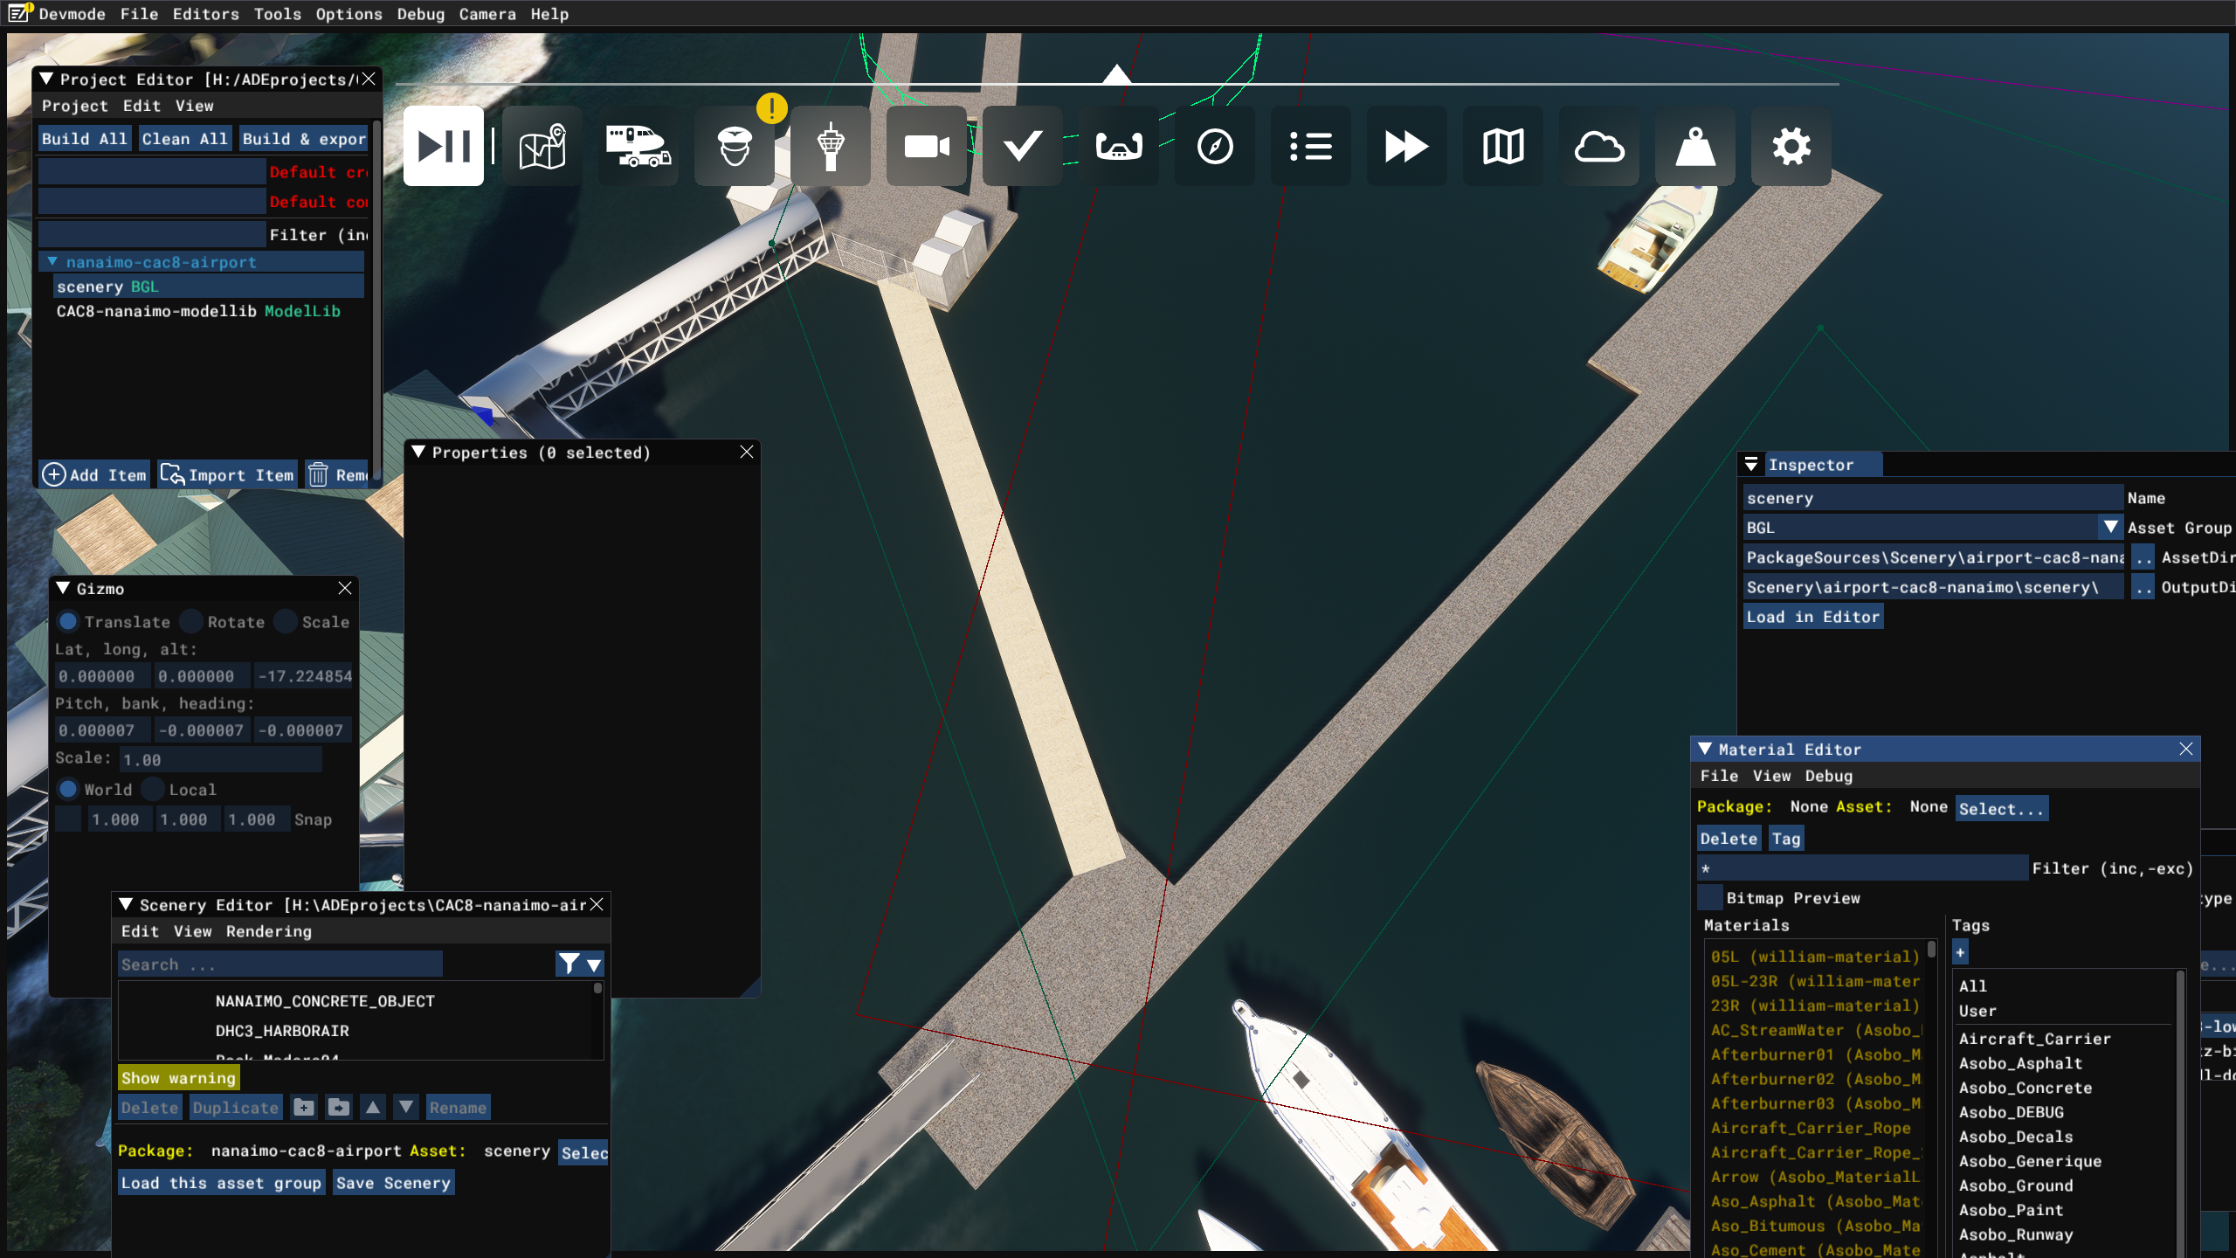Image resolution: width=2236 pixels, height=1258 pixels.
Task: Open the Camera menu in top bar
Action: (487, 14)
